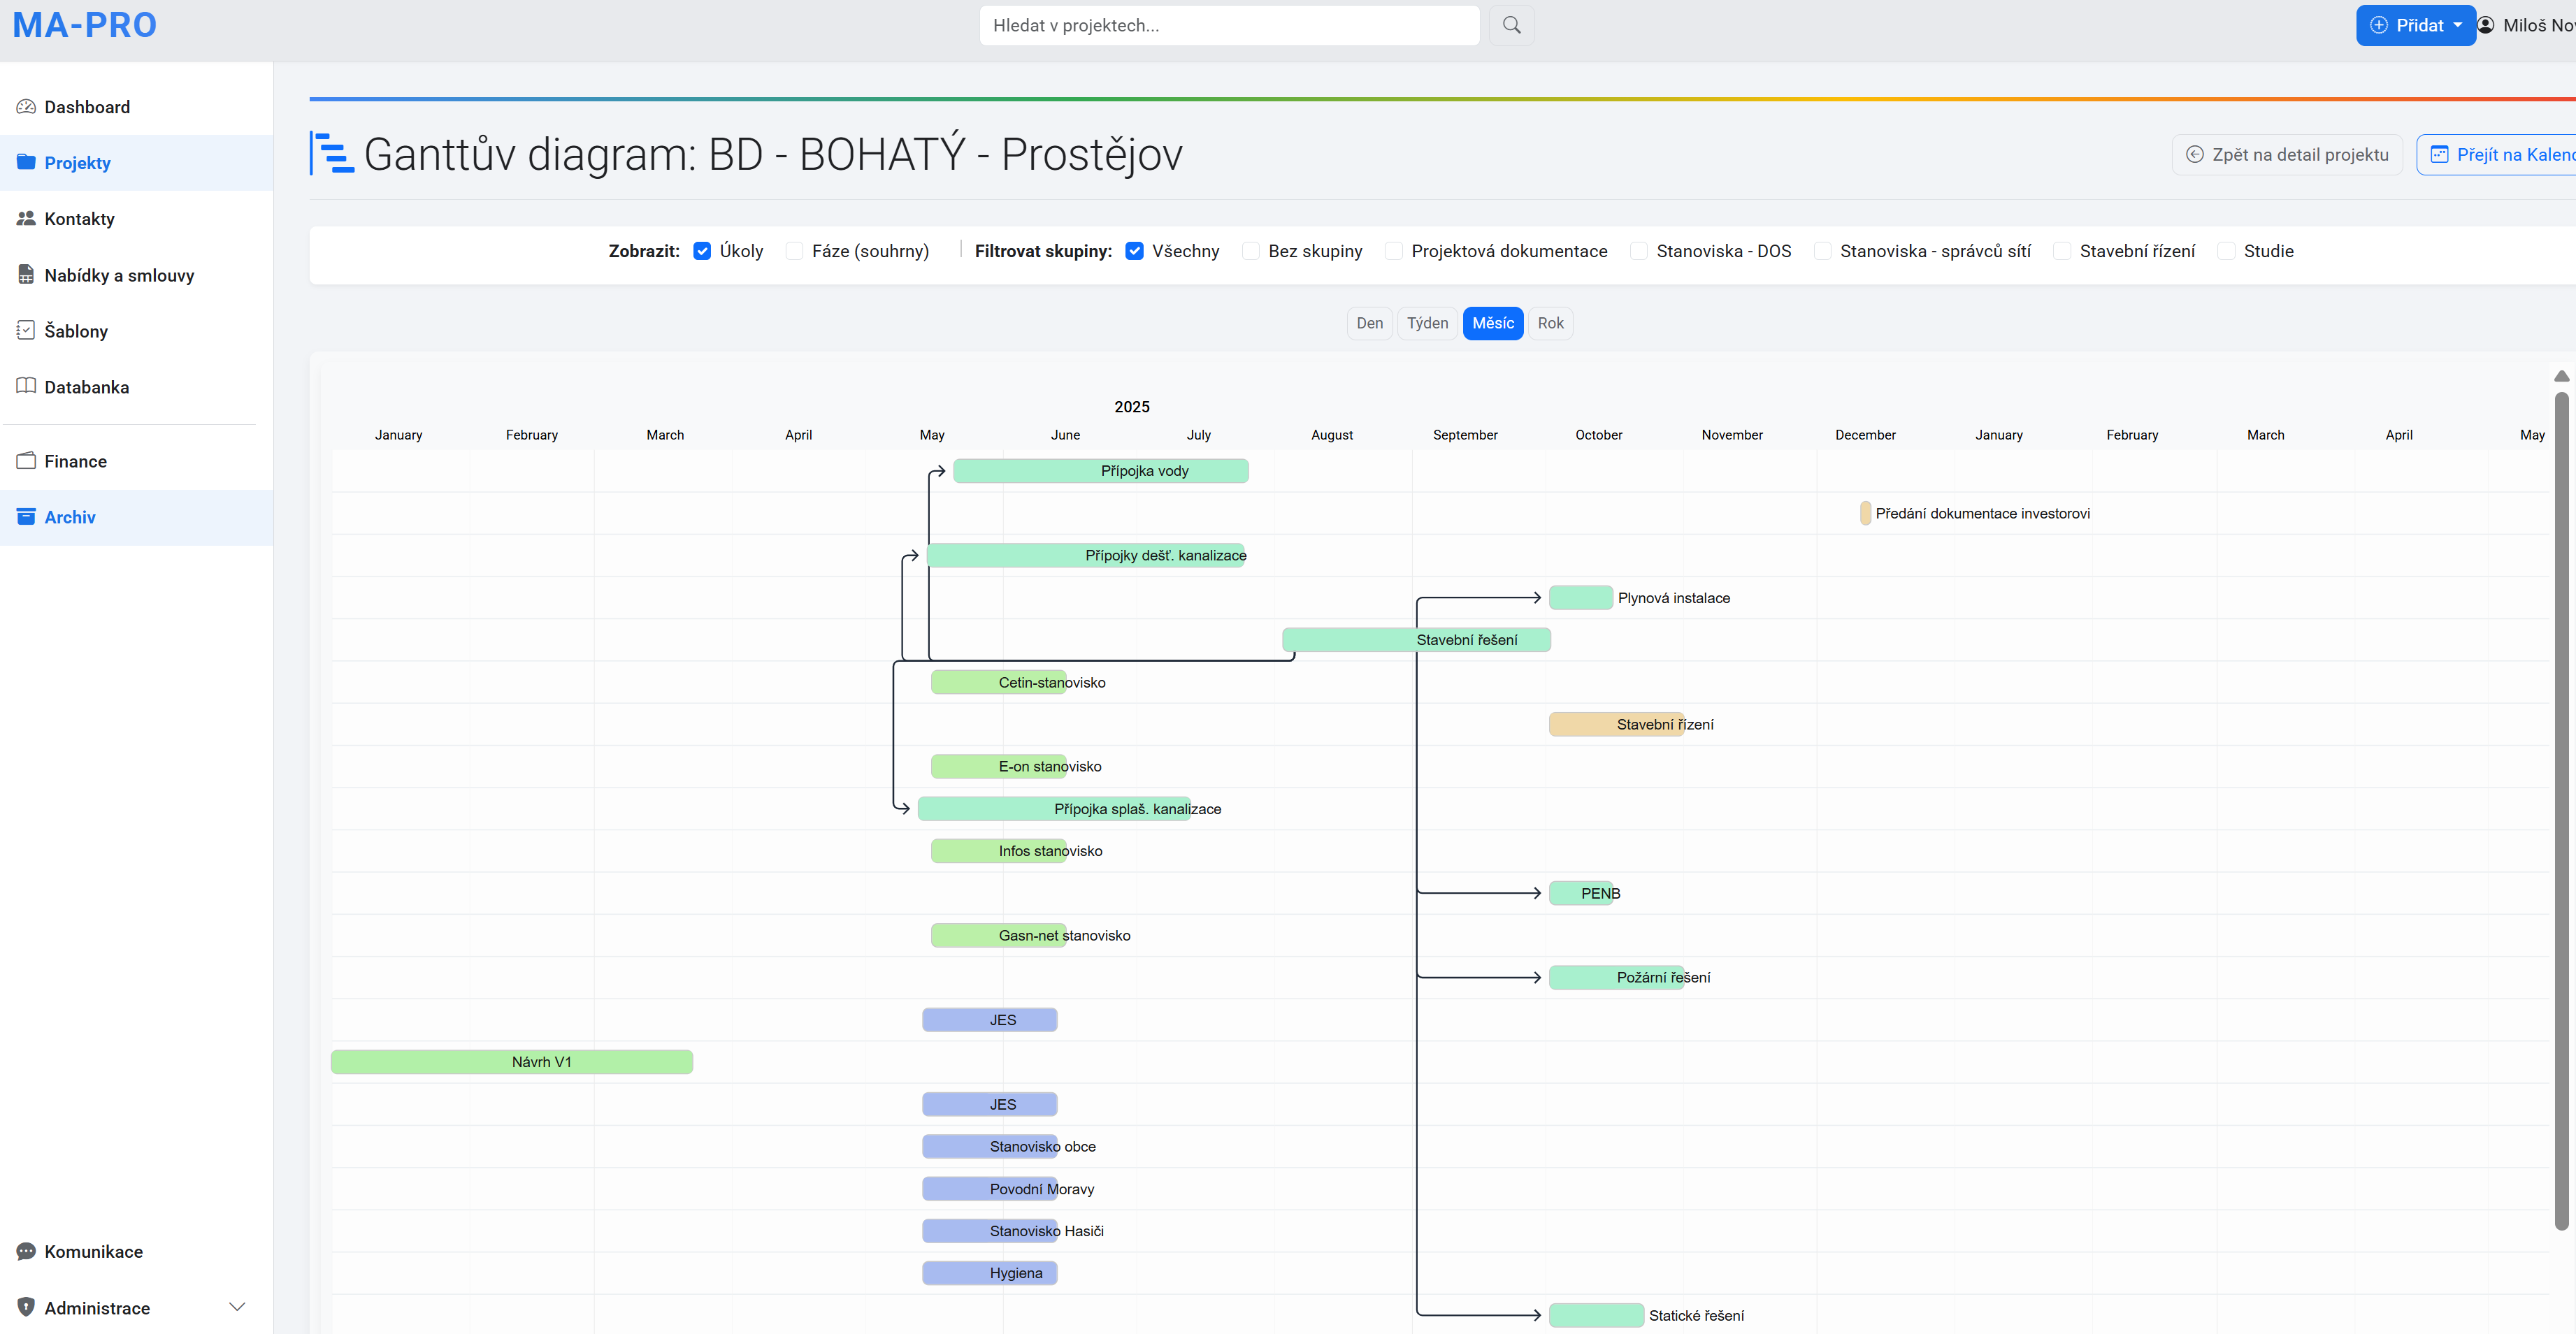This screenshot has width=2576, height=1334.
Task: Switch view to Rok
Action: pos(1550,323)
